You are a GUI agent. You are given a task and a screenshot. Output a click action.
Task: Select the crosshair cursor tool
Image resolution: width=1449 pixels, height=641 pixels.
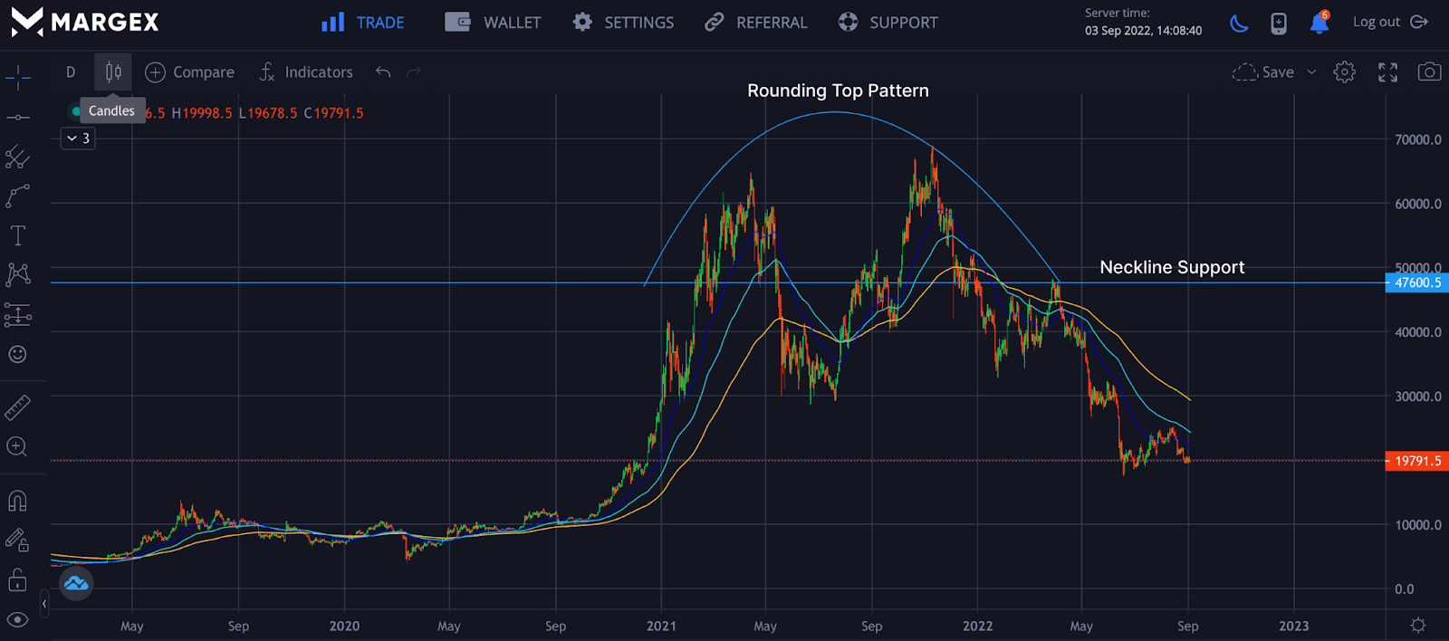tap(18, 78)
